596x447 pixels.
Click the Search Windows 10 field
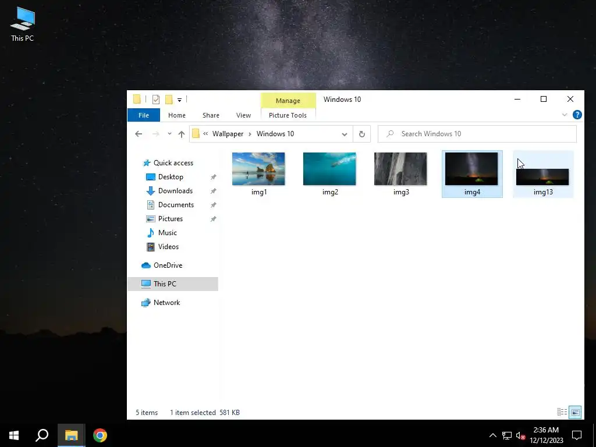pos(477,134)
